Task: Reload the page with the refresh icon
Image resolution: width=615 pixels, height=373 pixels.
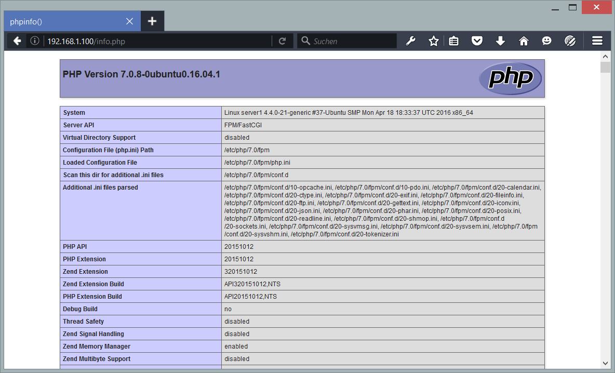Action: click(282, 41)
